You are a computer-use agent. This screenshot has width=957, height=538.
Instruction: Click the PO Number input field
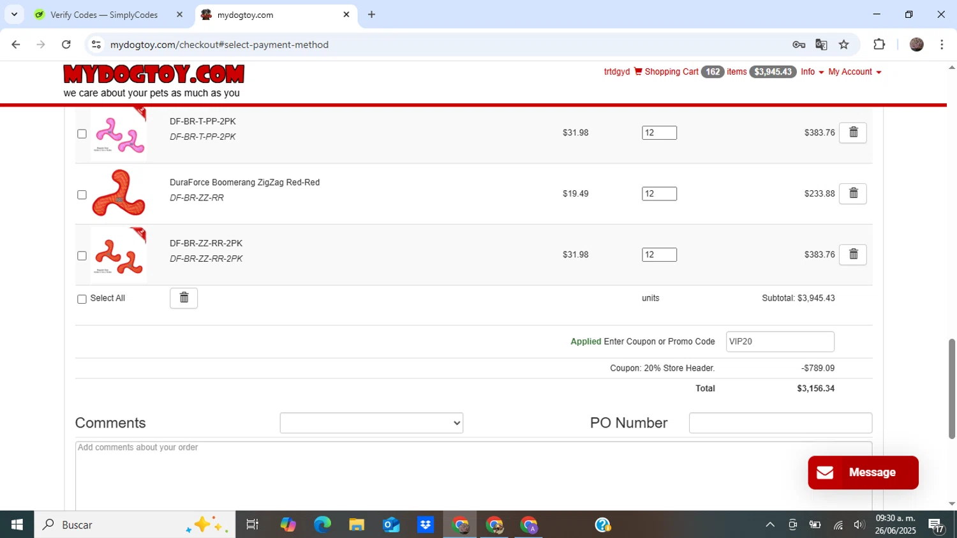tap(780, 423)
